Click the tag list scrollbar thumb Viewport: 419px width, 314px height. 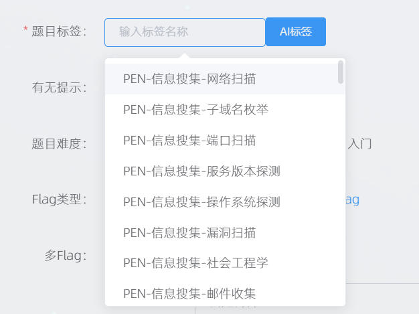click(341, 72)
